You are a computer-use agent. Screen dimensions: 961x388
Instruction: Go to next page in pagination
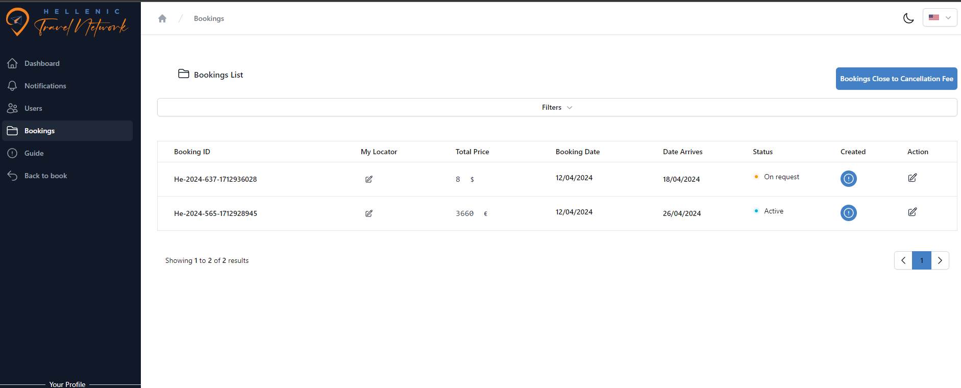pos(940,260)
